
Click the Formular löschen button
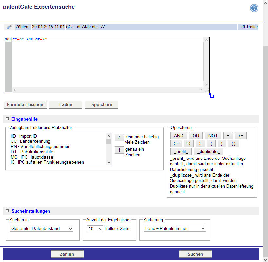pos(25,104)
